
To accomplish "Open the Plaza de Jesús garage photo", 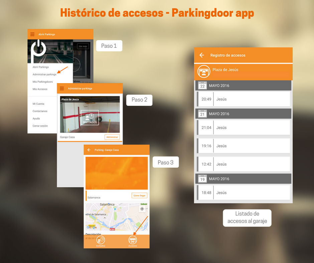I will [x=90, y=114].
